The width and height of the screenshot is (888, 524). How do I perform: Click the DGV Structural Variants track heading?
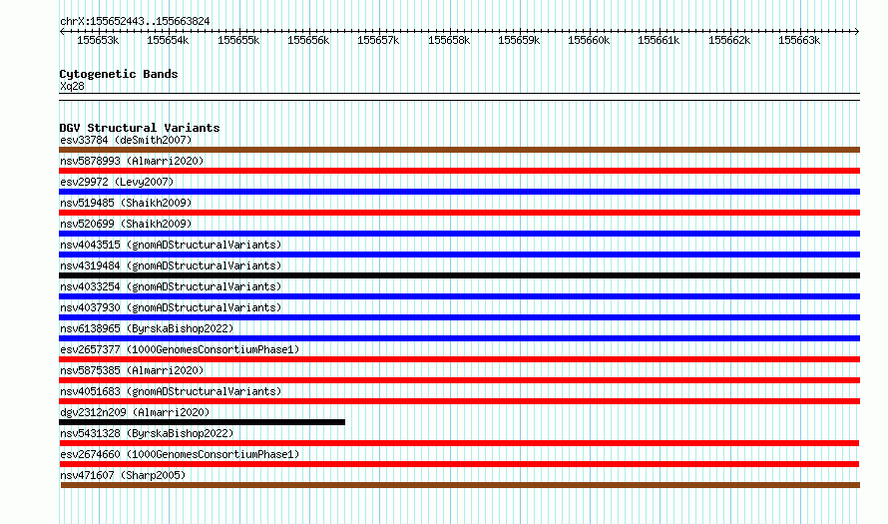pos(140,128)
